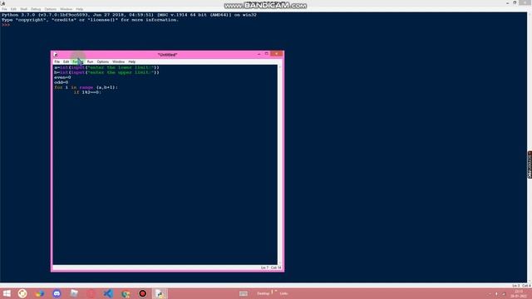Screen dimensions: 532x299
Task: Open the Edit menu in the Untitled editor
Action: (66, 61)
